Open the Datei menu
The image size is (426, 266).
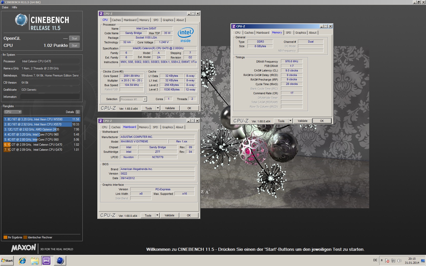[5, 7]
